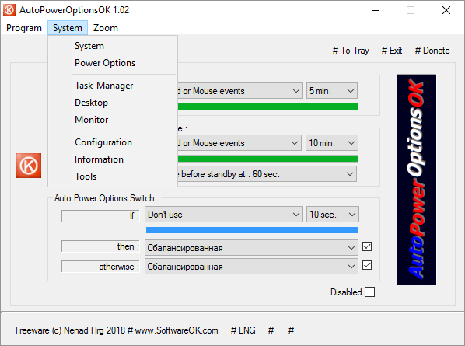Click the blue progress bar
The height and width of the screenshot is (346, 465).
(252, 230)
